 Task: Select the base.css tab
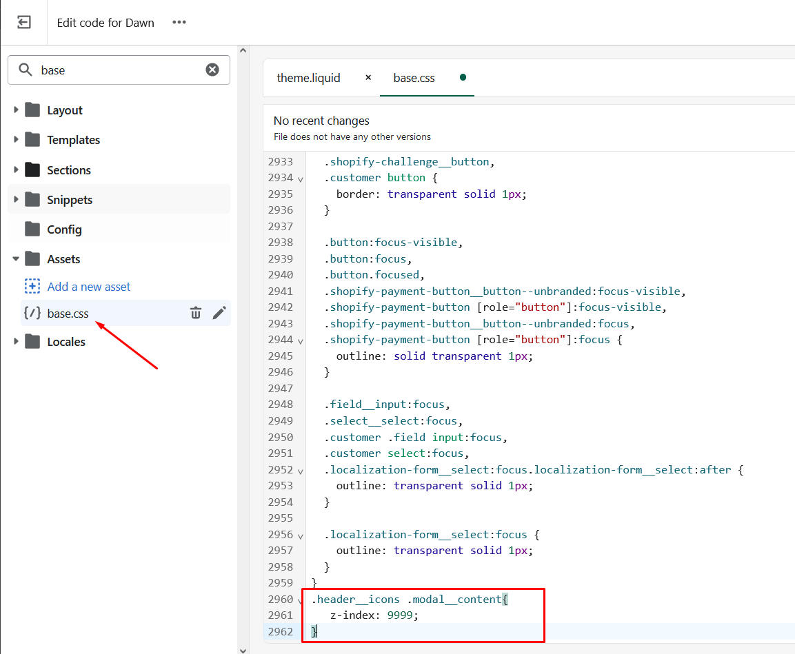pos(414,78)
